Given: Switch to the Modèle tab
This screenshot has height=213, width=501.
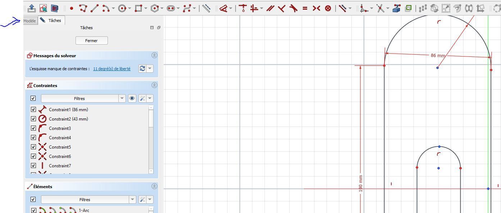Looking at the screenshot, I should tap(29, 21).
